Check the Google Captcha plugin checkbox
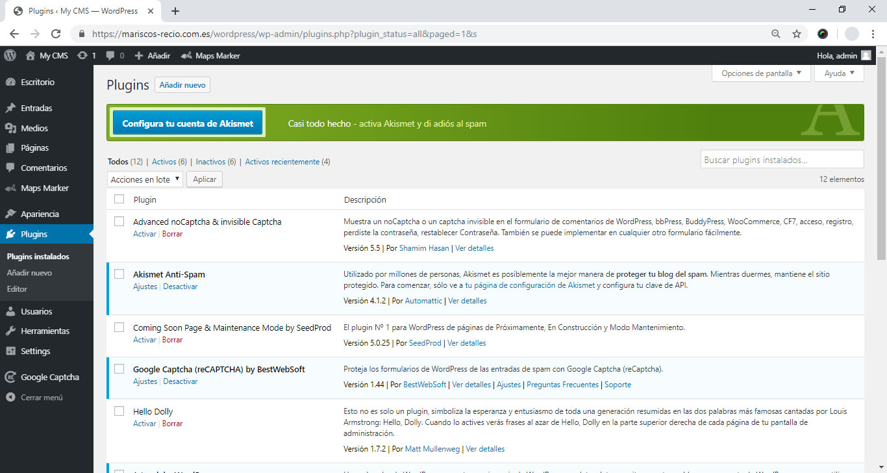The height and width of the screenshot is (473, 887). (x=119, y=369)
